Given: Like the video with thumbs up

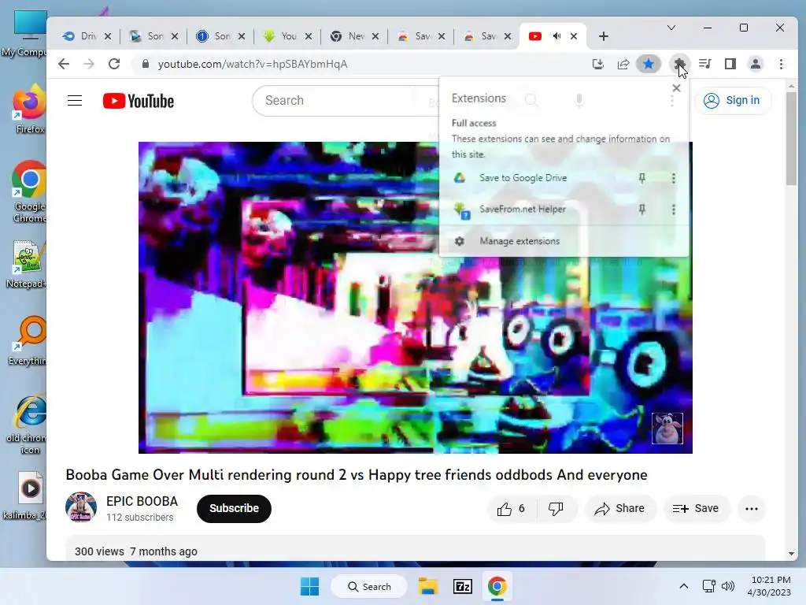Looking at the screenshot, I should 512,509.
